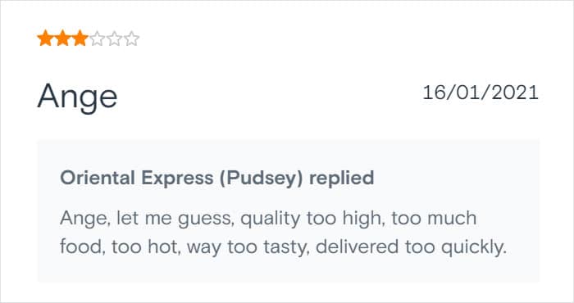Click the Oriental Express (Pudsey) replied heading

pos(217,178)
